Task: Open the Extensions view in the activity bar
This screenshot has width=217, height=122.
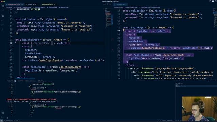Action: (x=3, y=25)
